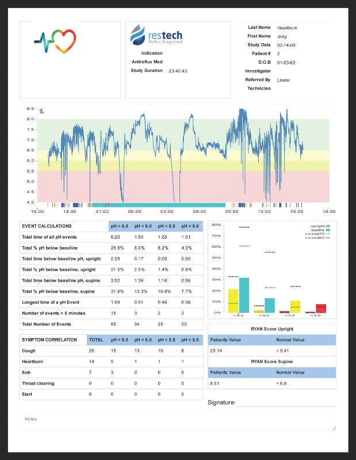Click the RYAN Score Supine patient value 8.61
356x460 pixels.
pyautogui.click(x=216, y=383)
